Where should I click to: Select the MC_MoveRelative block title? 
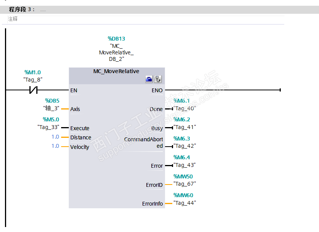pos(116,71)
